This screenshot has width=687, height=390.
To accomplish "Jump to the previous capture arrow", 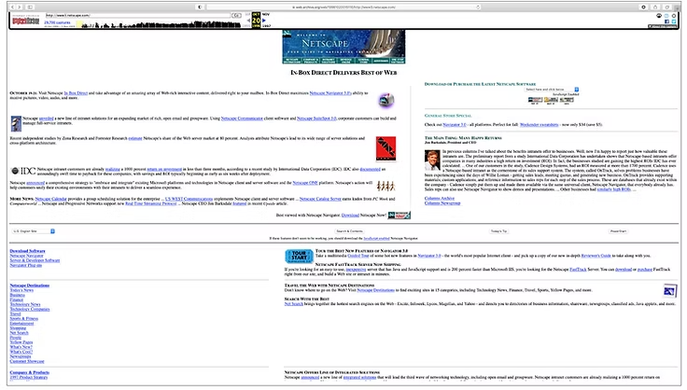I will point(249,21).
